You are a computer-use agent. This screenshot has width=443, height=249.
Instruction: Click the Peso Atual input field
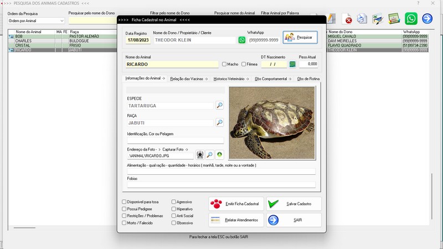pos(308,64)
